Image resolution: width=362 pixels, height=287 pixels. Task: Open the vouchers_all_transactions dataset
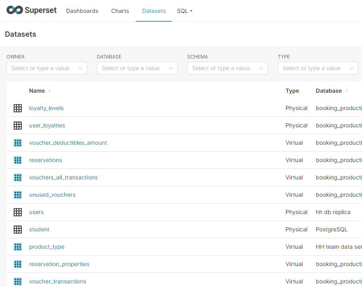point(63,177)
